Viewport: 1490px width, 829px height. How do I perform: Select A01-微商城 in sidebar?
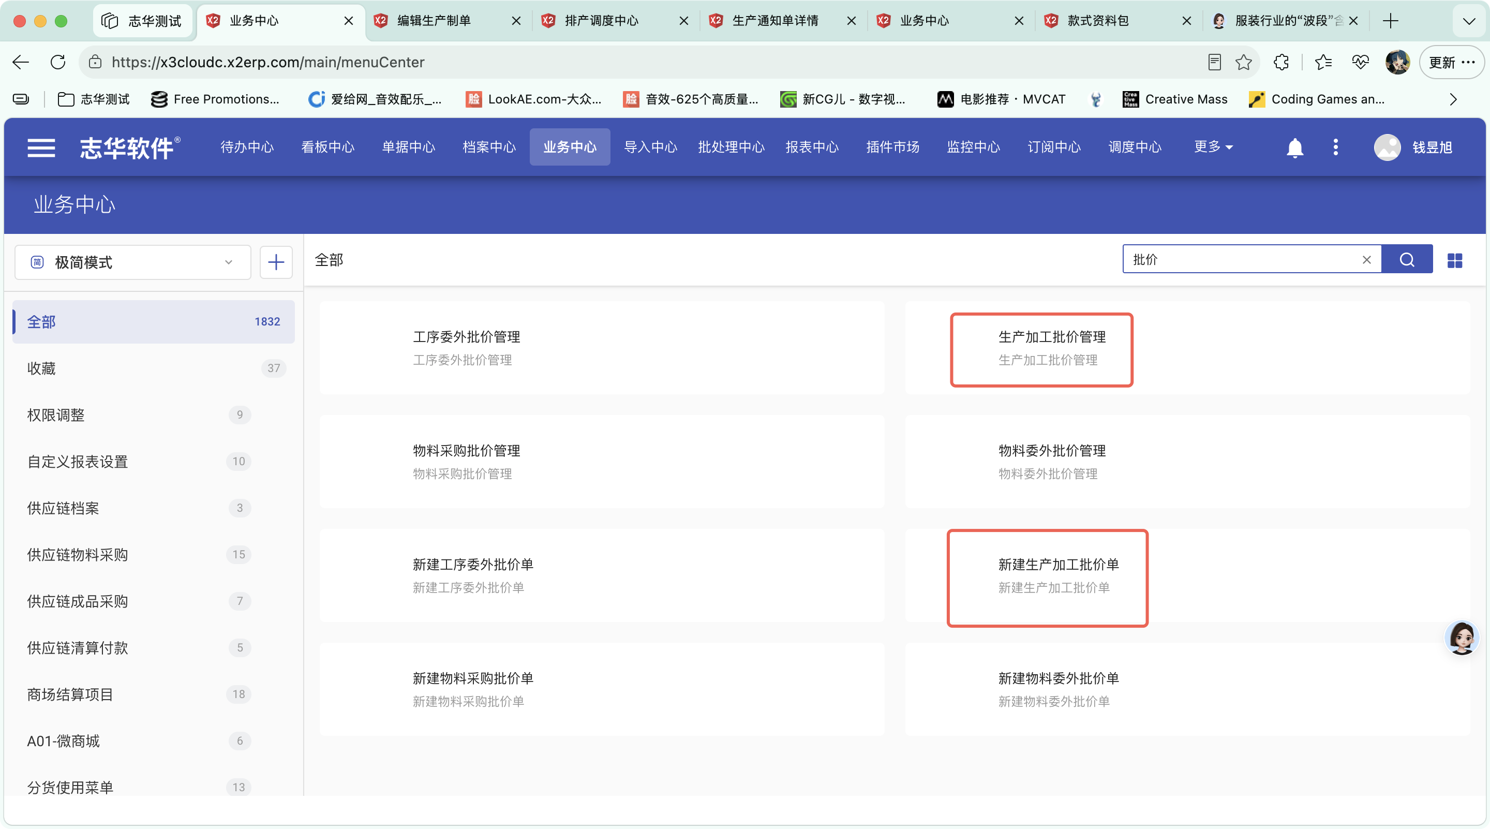coord(153,741)
